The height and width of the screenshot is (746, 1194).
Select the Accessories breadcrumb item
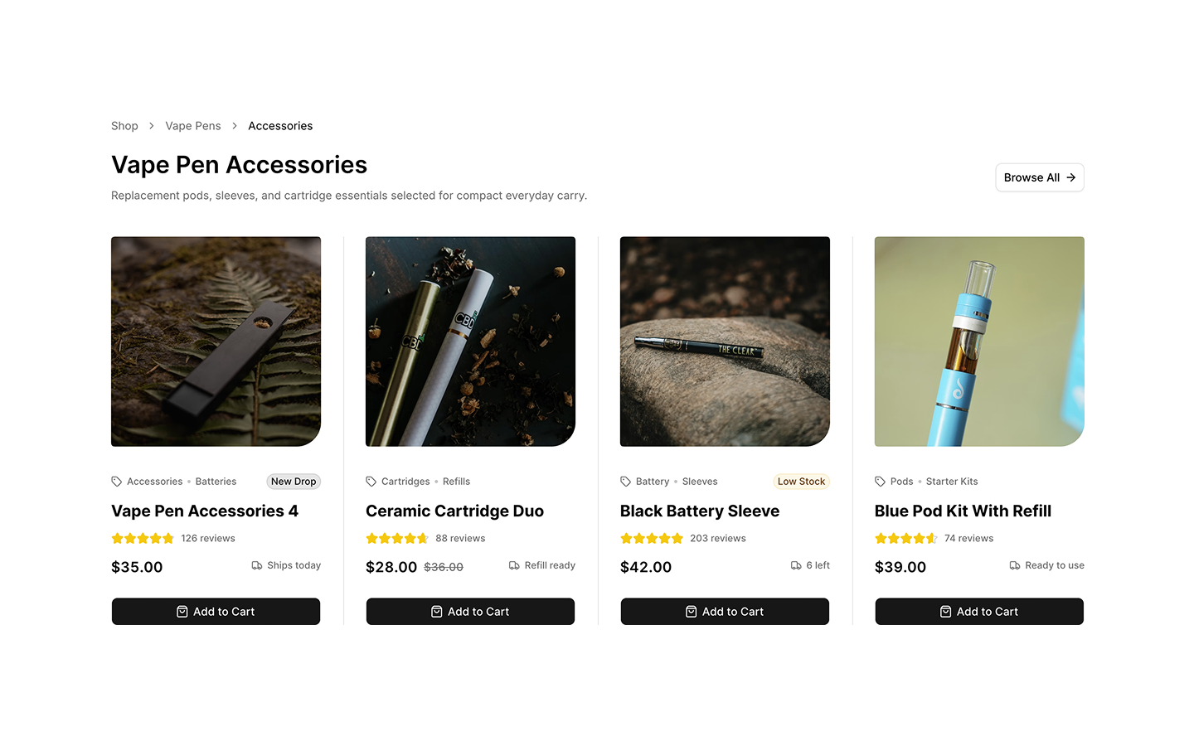coord(280,126)
